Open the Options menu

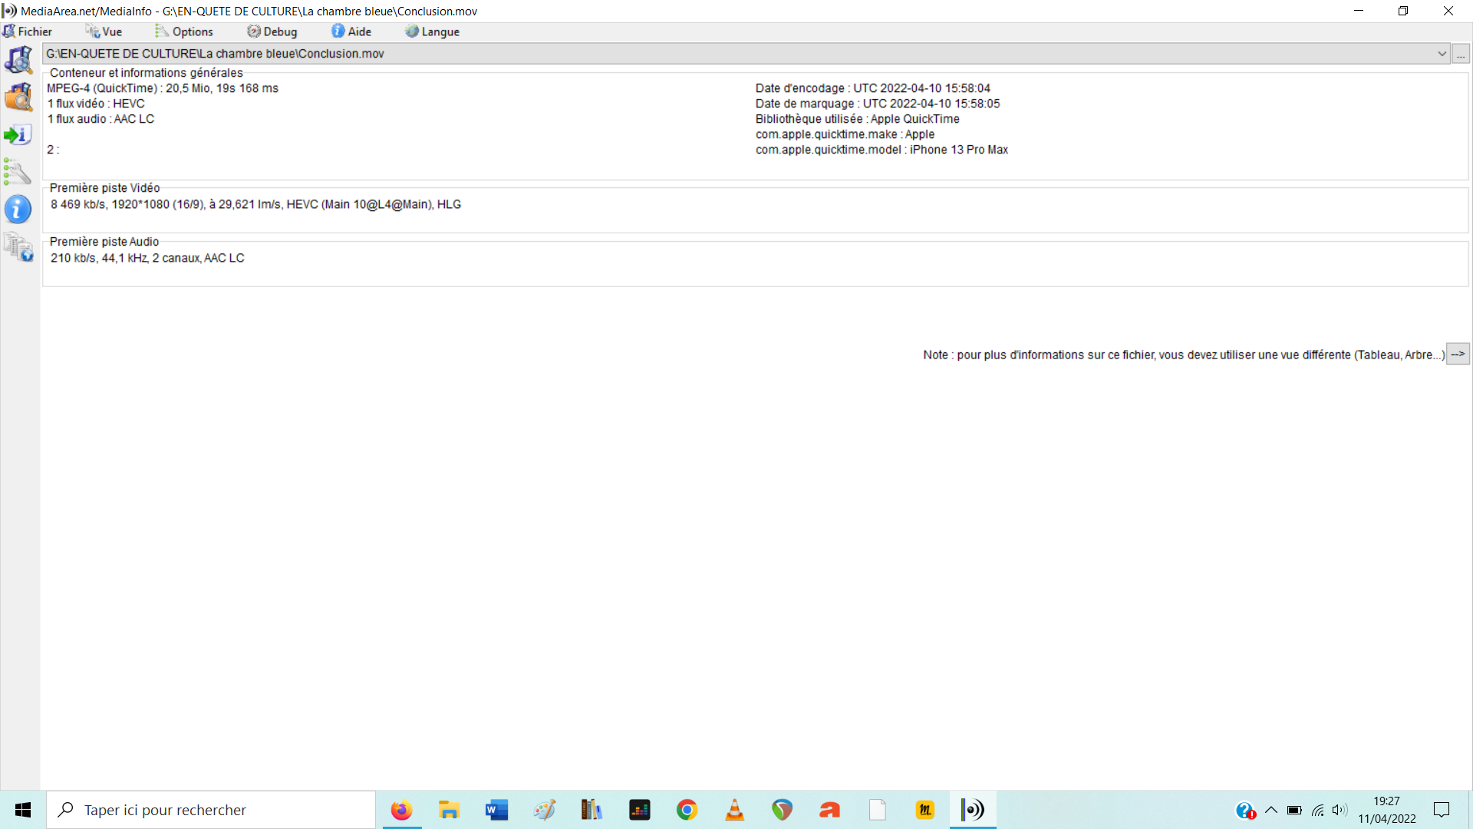pos(185,31)
